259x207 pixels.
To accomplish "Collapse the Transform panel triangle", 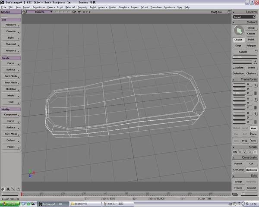I will coord(234,79).
